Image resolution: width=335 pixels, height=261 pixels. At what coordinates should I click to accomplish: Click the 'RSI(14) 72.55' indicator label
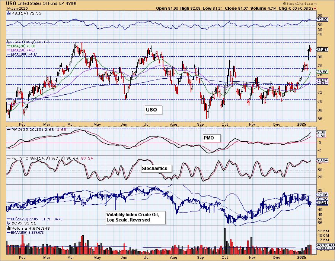tap(26, 13)
